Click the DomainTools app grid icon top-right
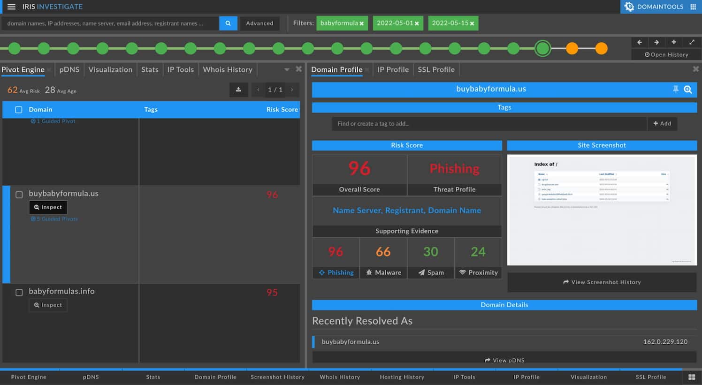The image size is (702, 385). coord(694,7)
